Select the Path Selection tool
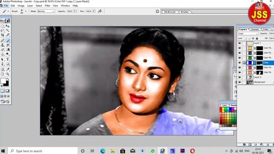 (3, 60)
